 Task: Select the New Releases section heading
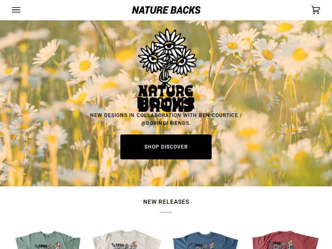coord(166,202)
